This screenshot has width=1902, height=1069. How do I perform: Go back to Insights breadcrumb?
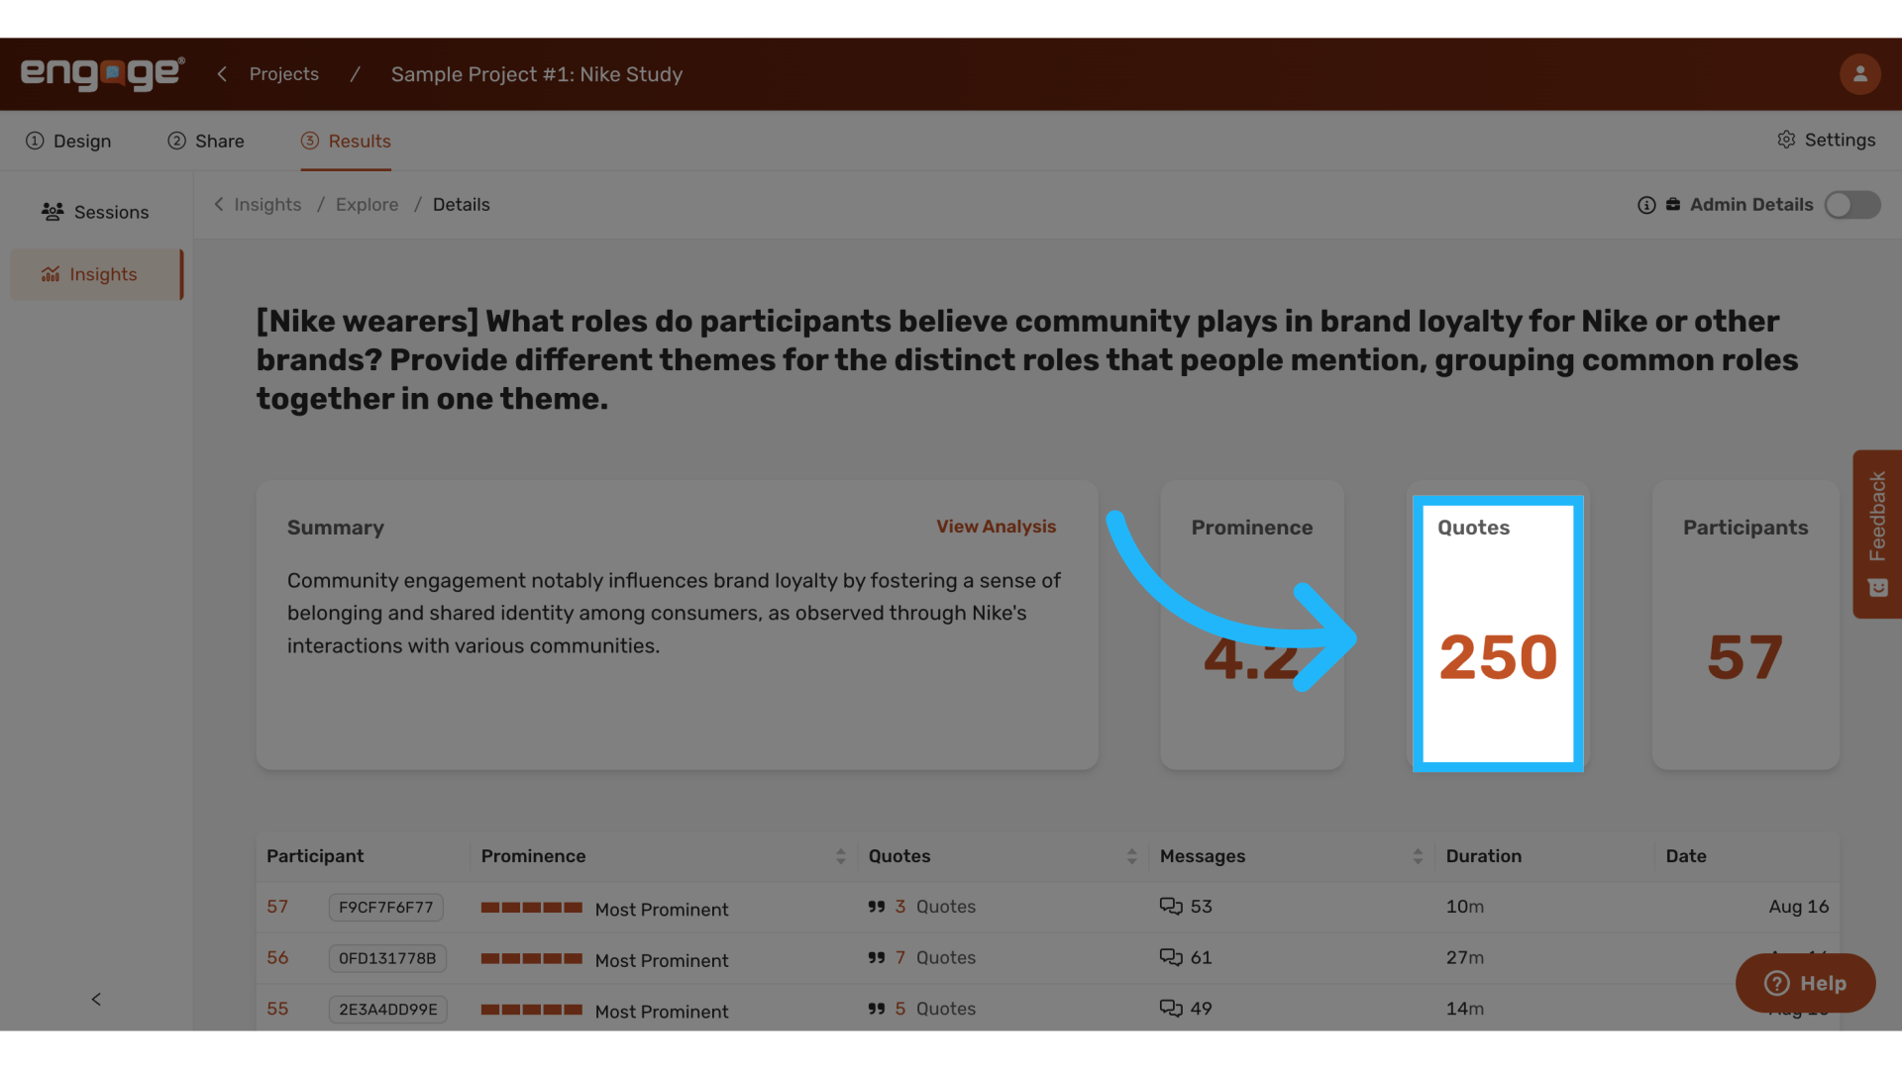click(267, 204)
